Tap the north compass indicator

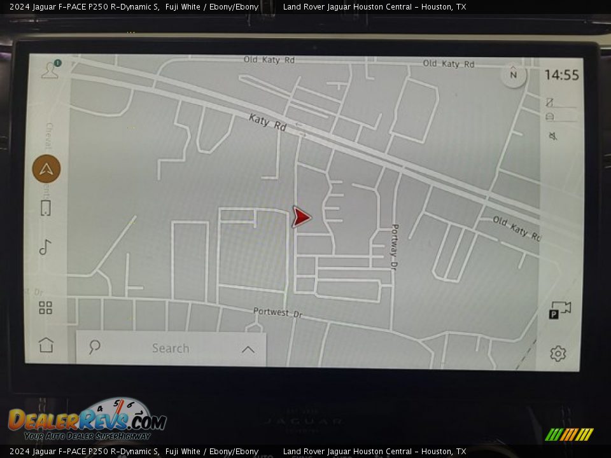tap(514, 74)
